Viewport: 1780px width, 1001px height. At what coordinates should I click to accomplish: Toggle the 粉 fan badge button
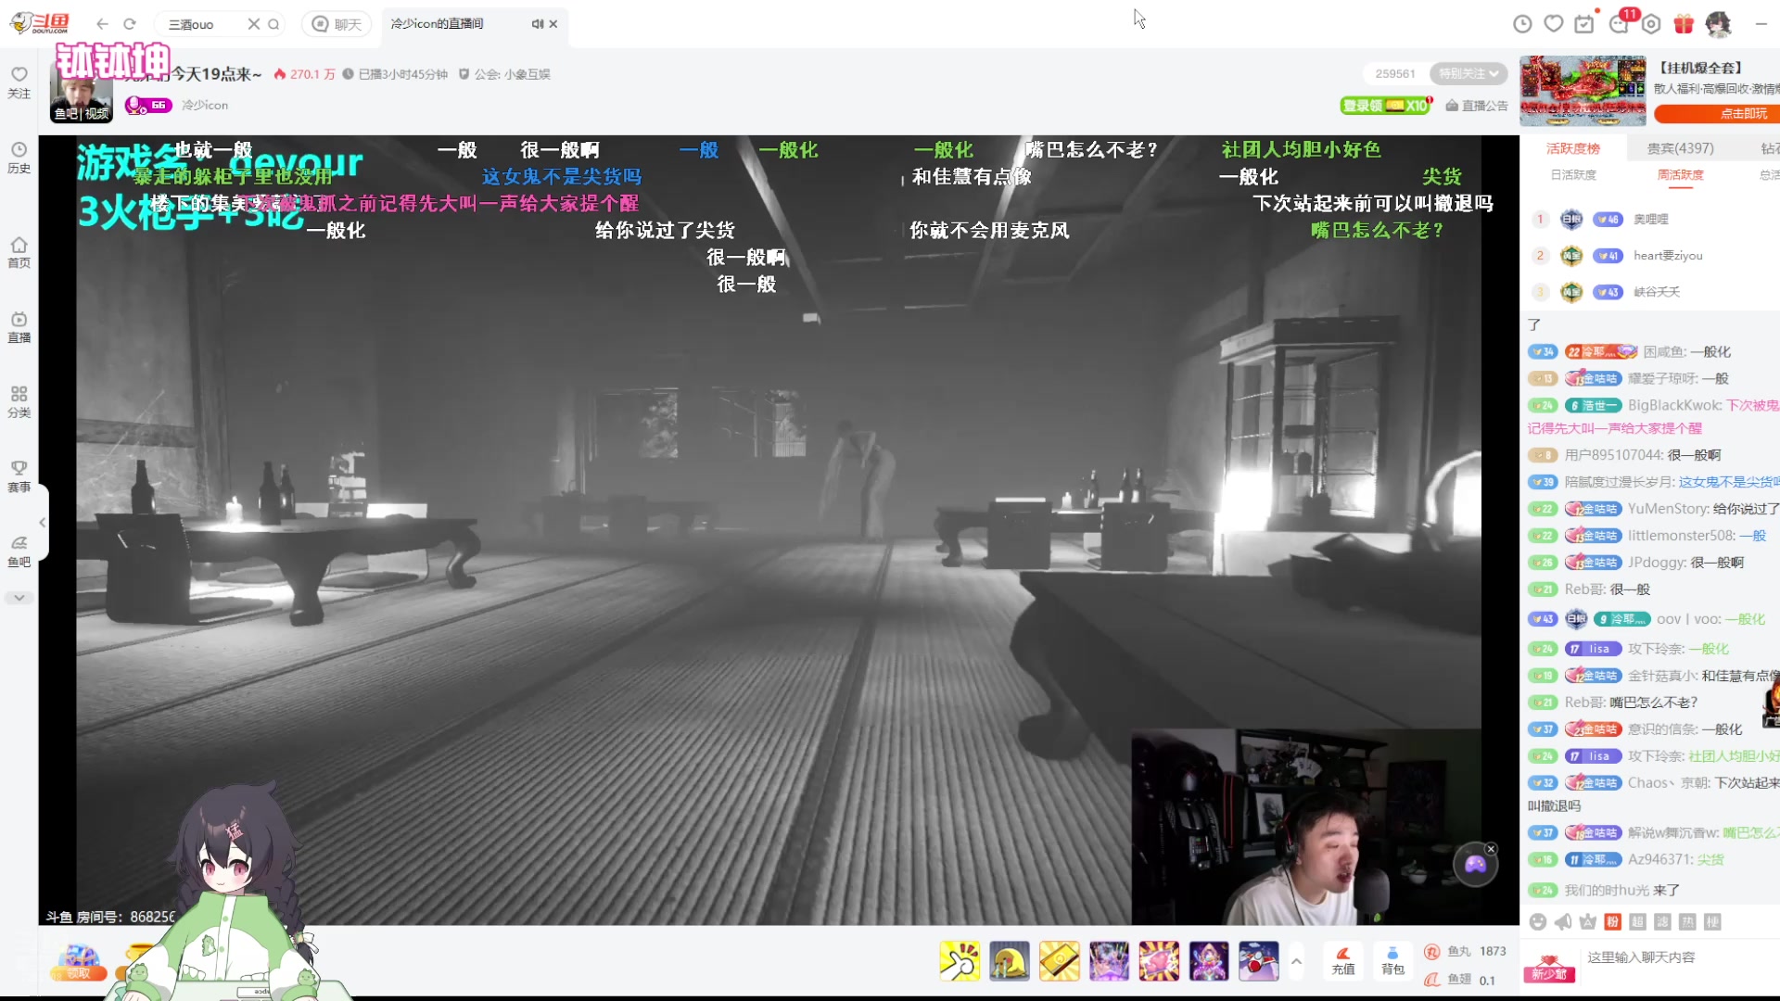(x=1613, y=922)
